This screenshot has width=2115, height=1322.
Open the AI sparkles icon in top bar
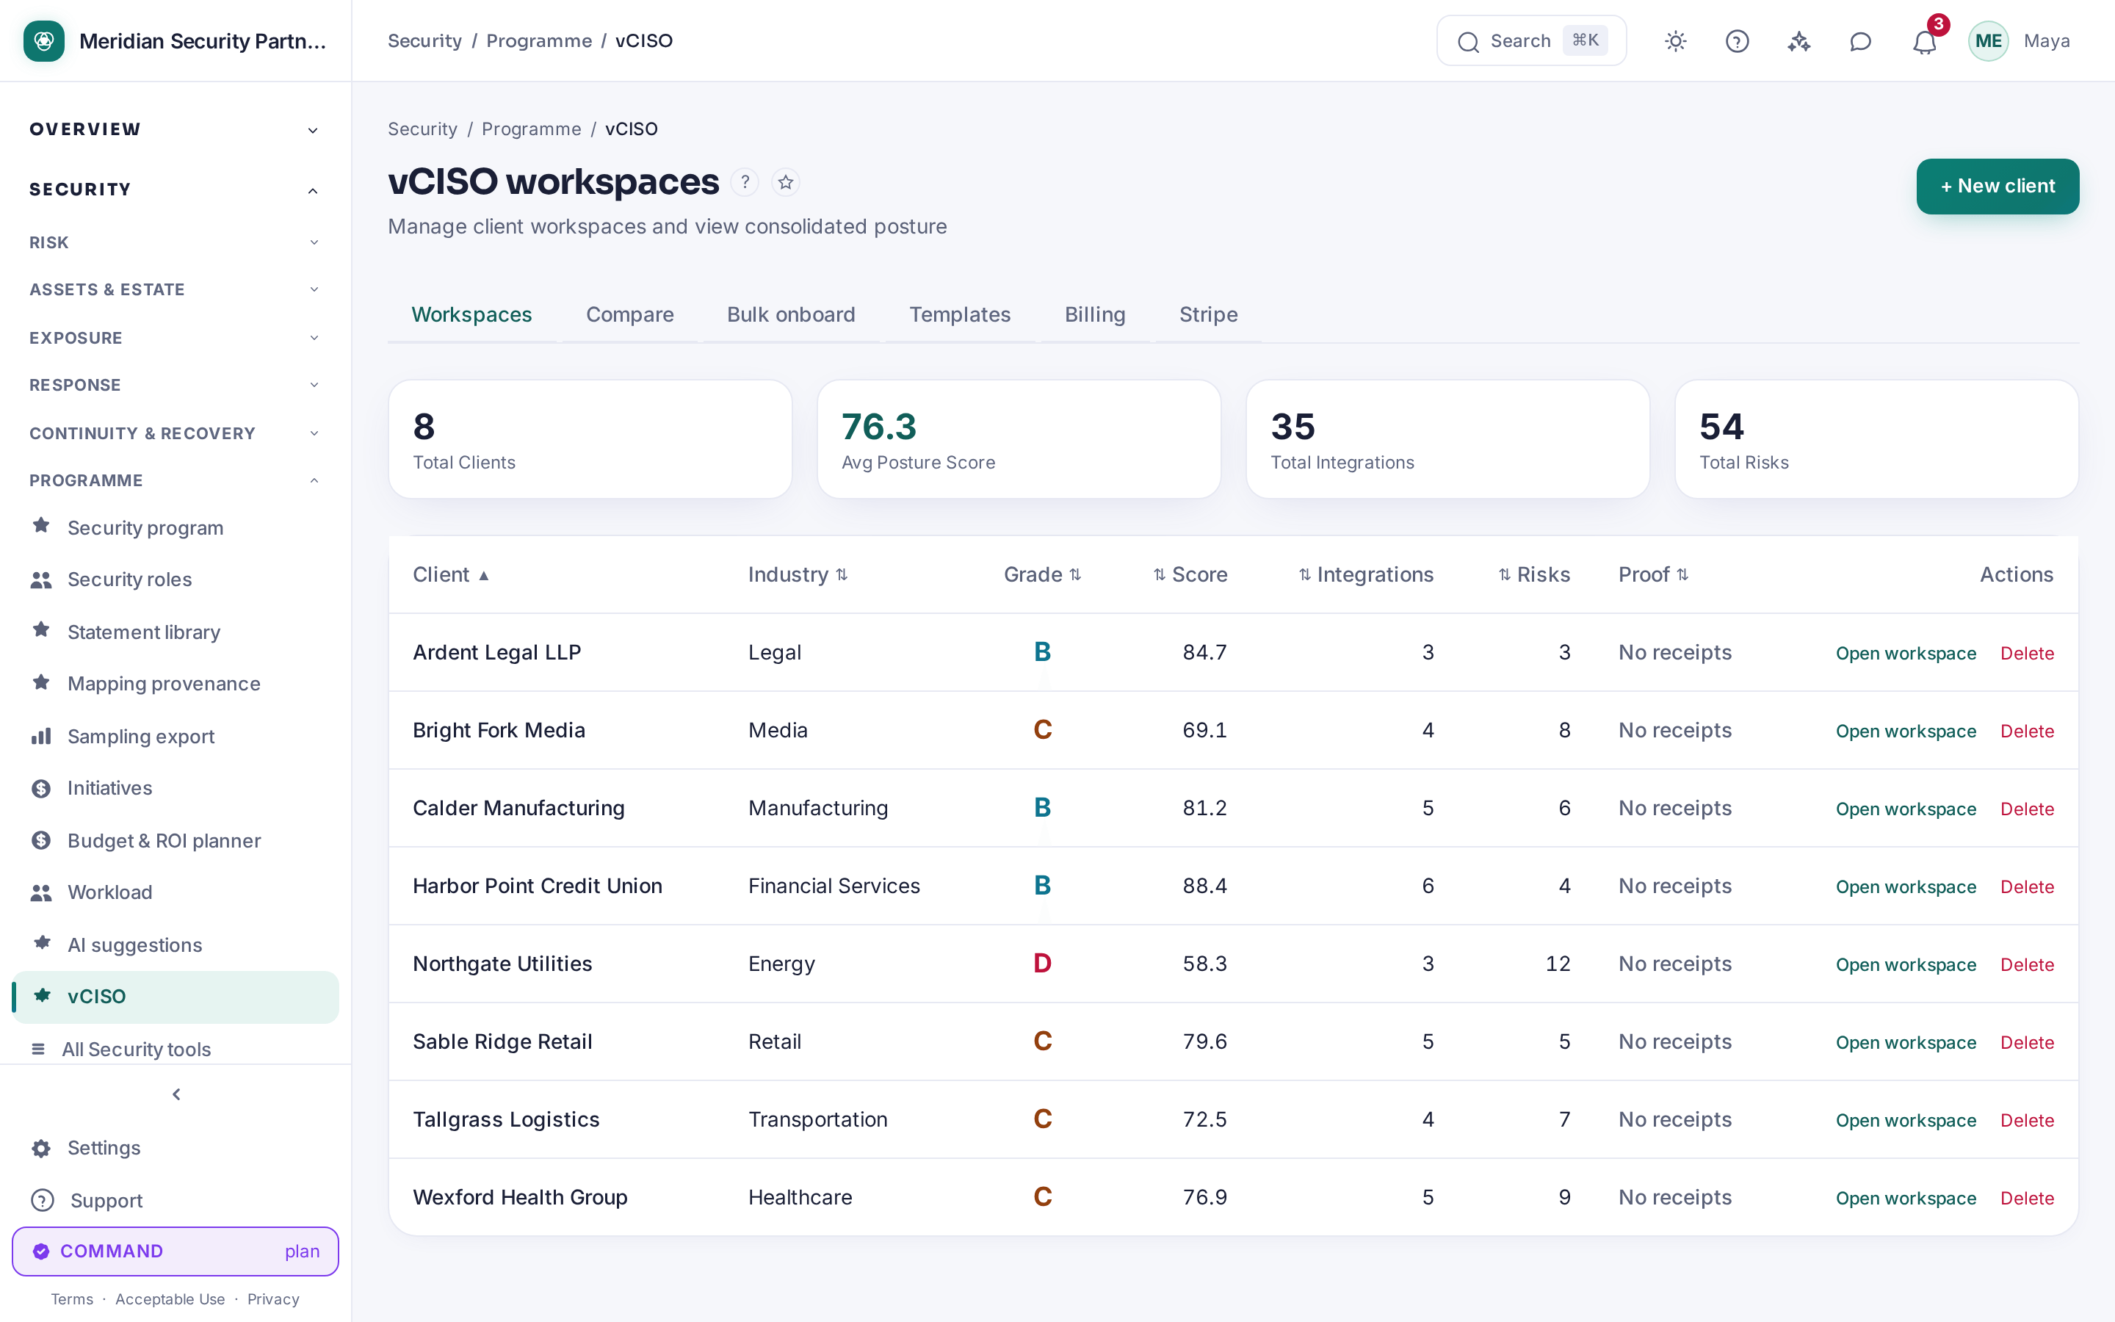pyautogui.click(x=1798, y=41)
